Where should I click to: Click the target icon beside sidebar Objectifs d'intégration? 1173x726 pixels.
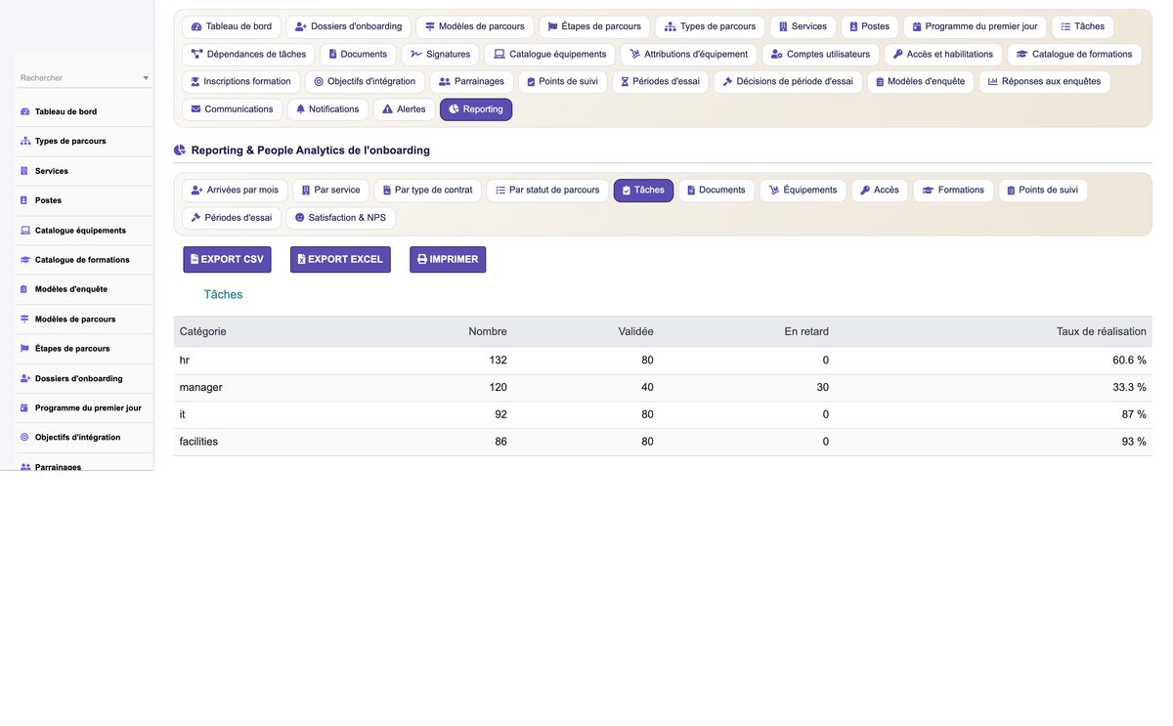click(x=24, y=438)
